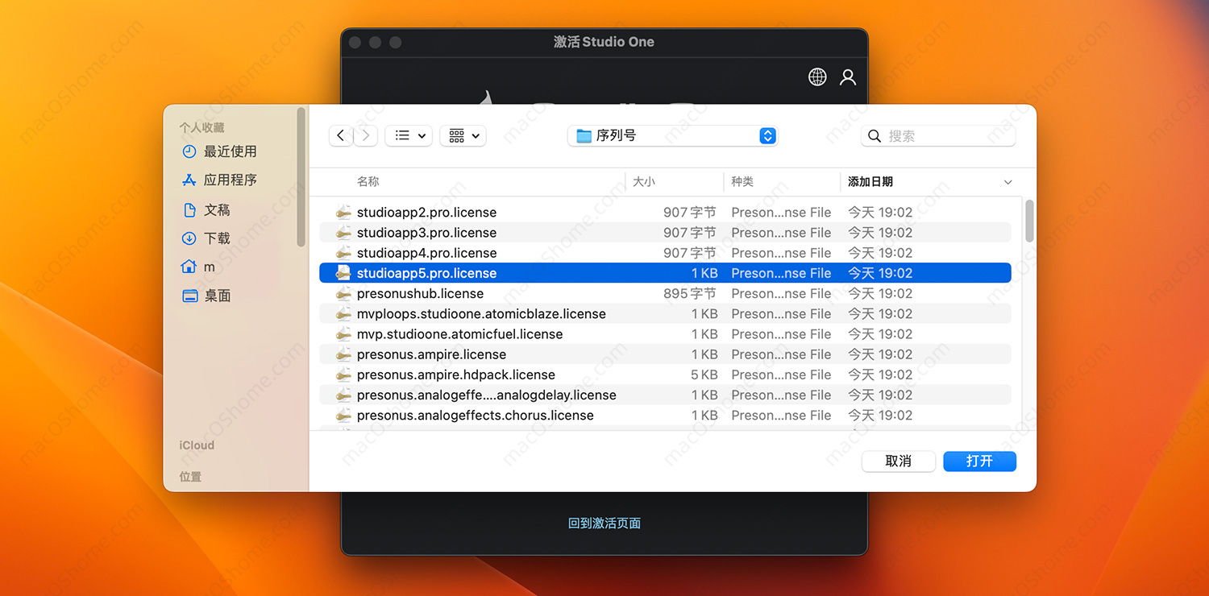
Task: Click the sidebar vertical scrollbar
Action: click(301, 177)
